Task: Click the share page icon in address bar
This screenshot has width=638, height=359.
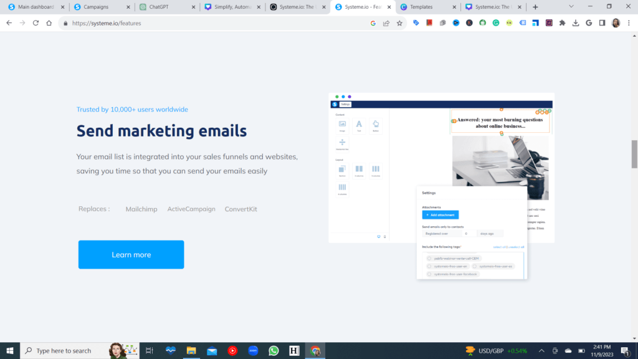Action: point(386,23)
